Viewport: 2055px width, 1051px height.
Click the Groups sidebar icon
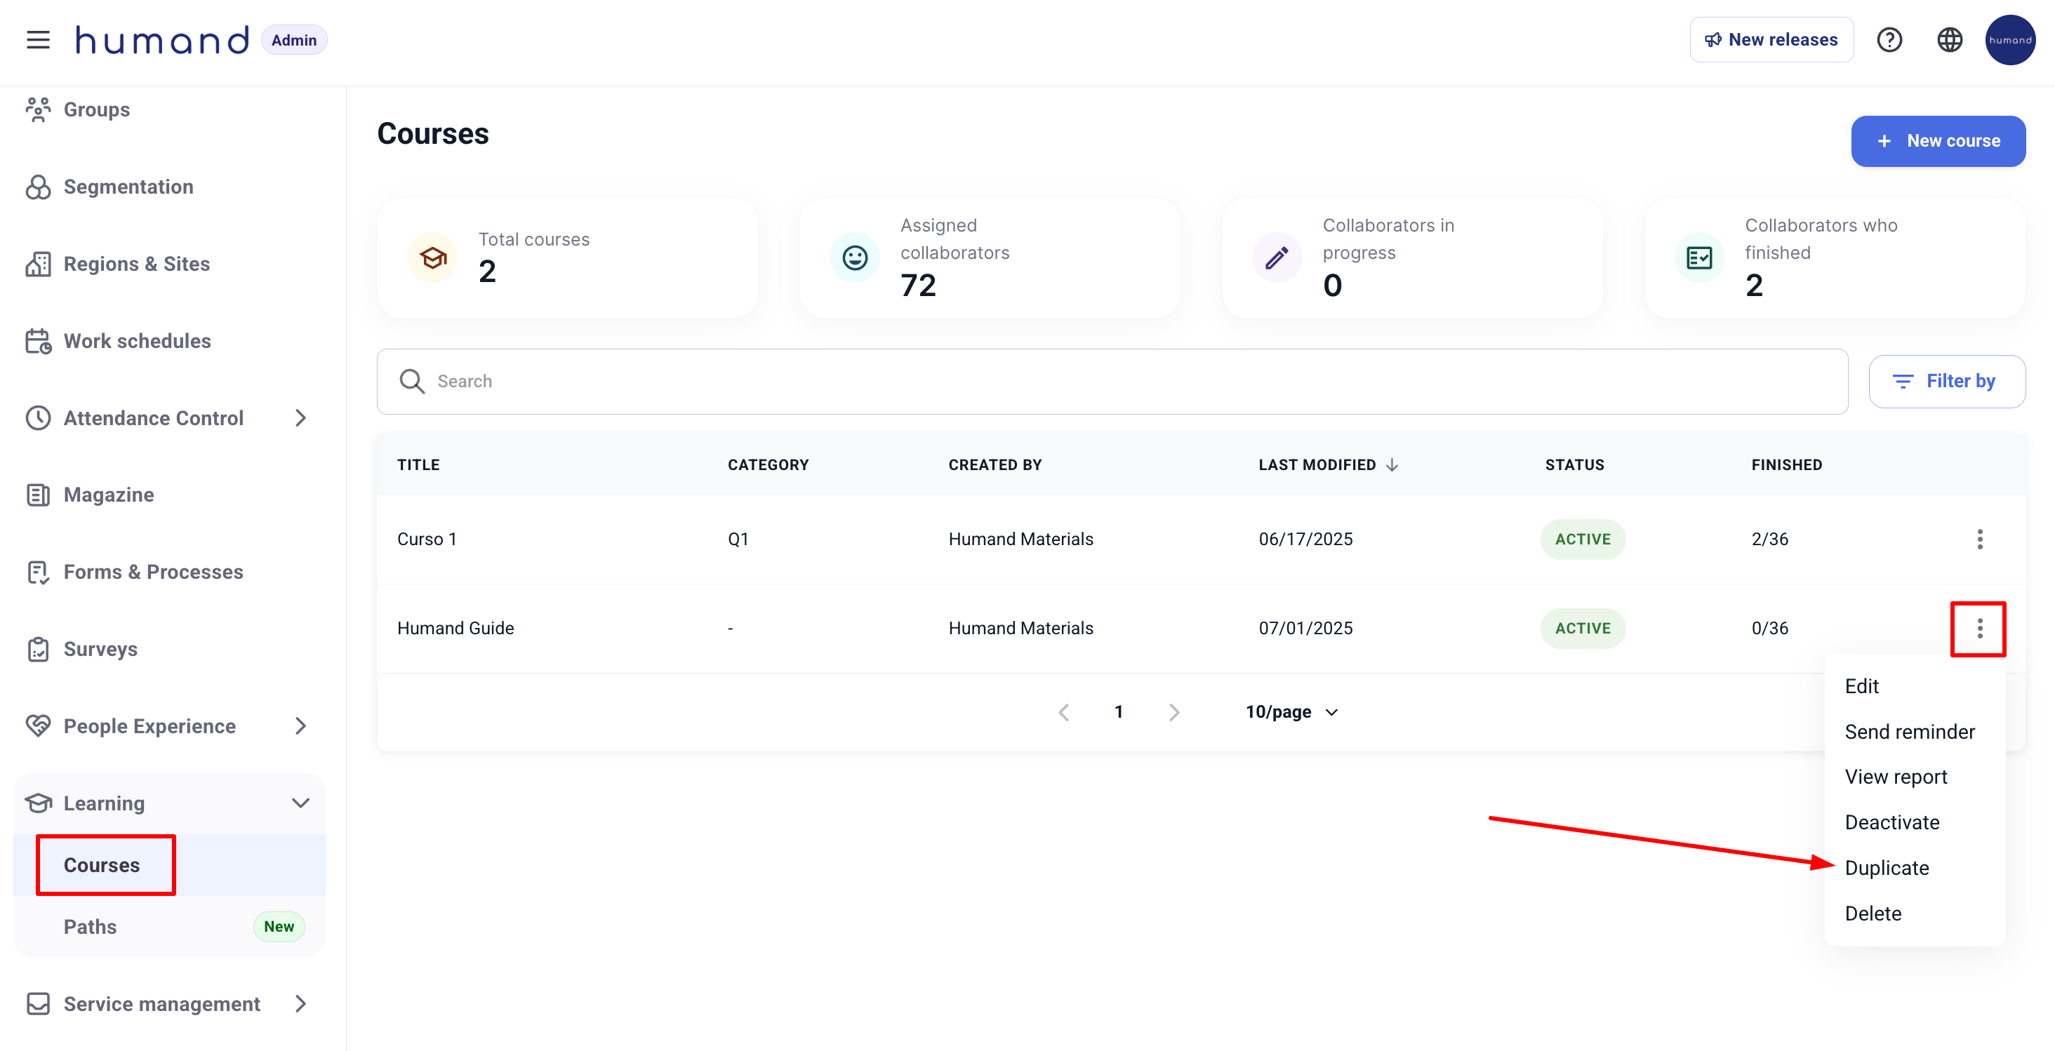pyautogui.click(x=37, y=109)
